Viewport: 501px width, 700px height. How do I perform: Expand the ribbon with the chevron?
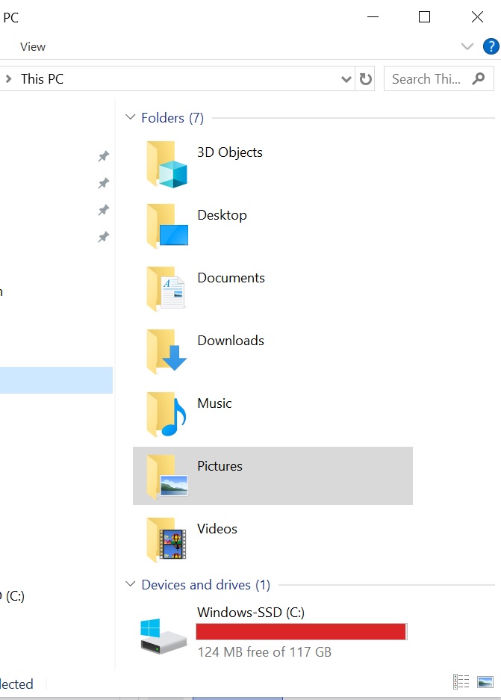pyautogui.click(x=467, y=46)
